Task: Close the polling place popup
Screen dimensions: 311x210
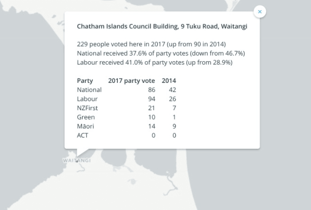Action: (x=260, y=12)
